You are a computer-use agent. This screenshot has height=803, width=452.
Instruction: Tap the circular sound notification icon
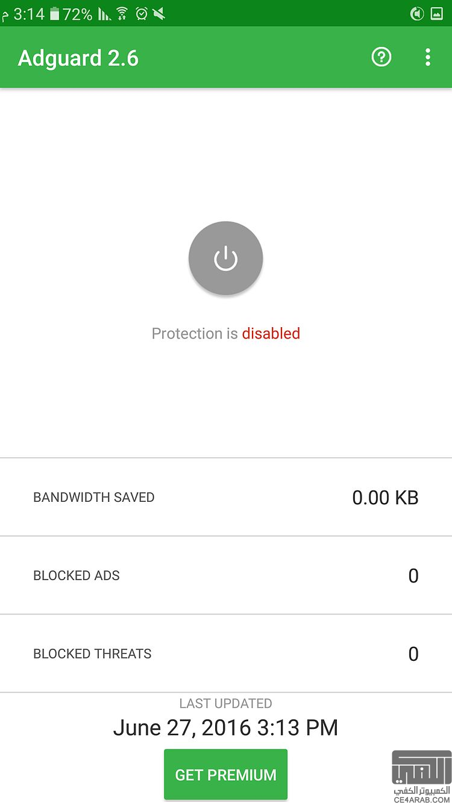(x=417, y=13)
